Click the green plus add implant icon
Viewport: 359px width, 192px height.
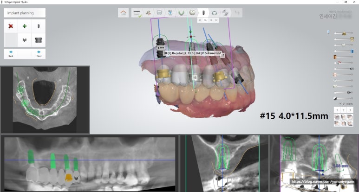[x=25, y=26]
